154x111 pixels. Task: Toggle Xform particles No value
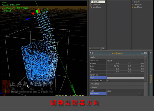pyautogui.click(x=125, y=80)
